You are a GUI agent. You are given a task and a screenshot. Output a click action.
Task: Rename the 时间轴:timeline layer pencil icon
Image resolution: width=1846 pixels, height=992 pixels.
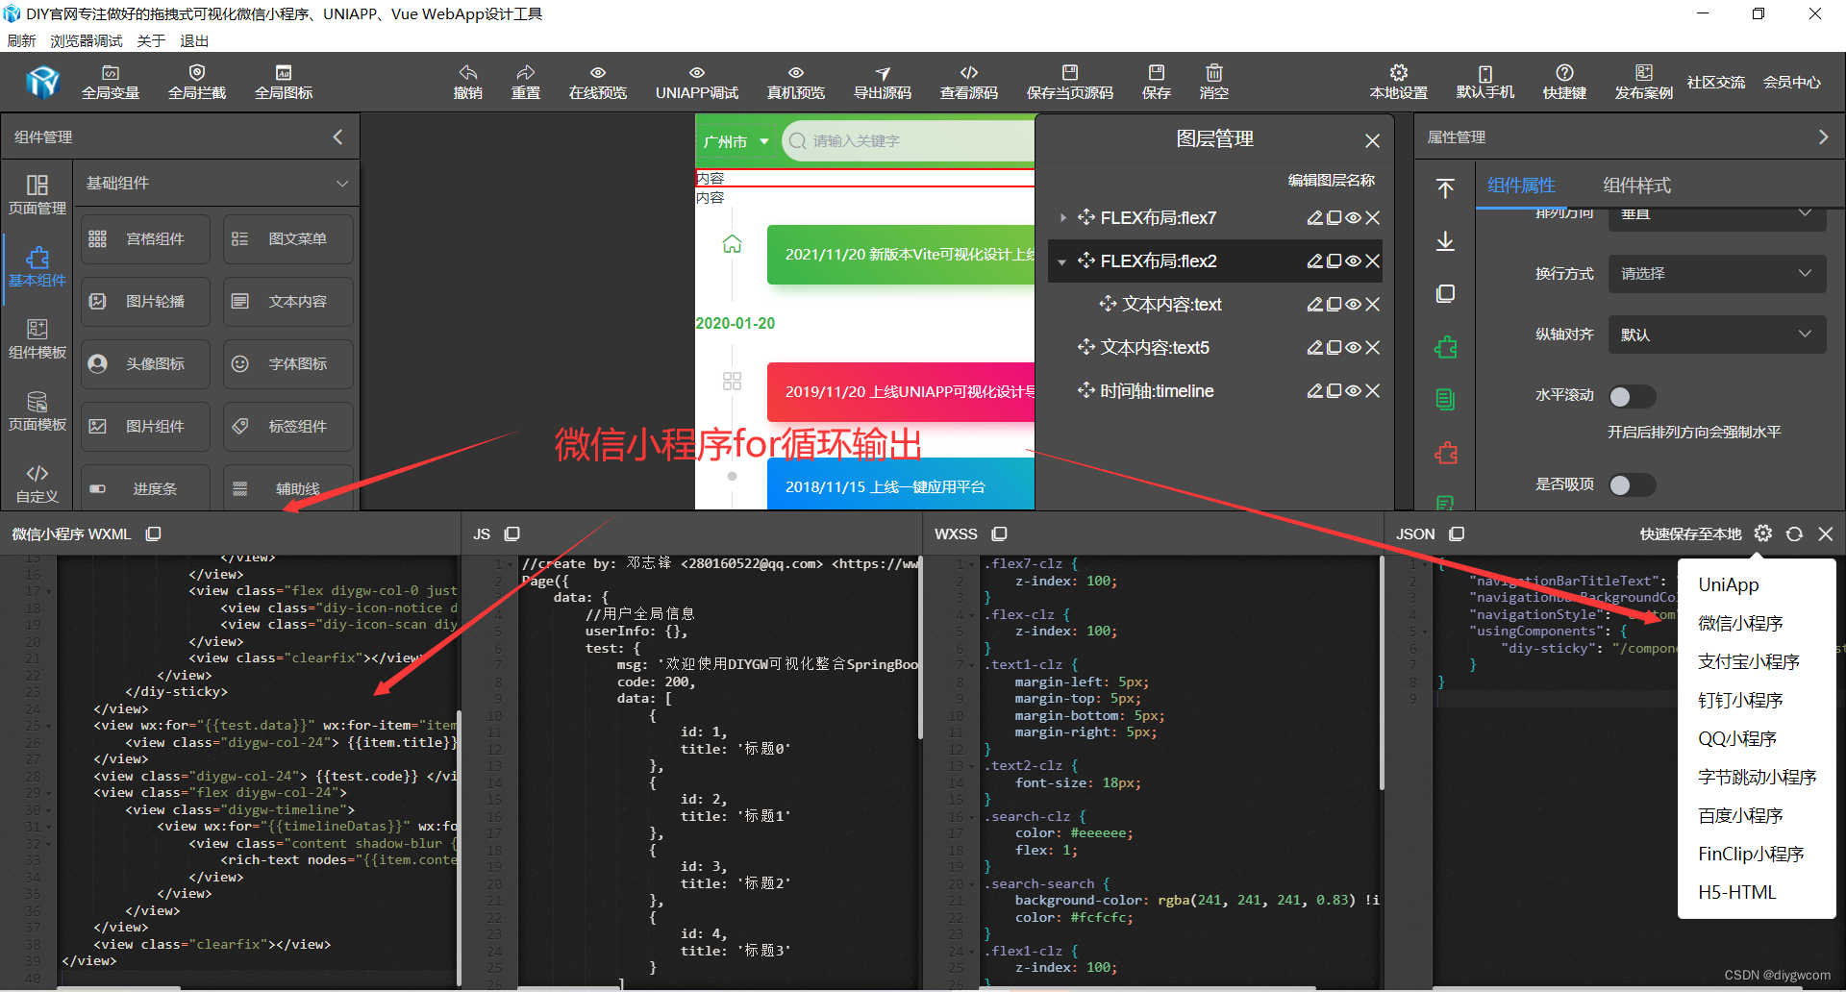tap(1314, 391)
